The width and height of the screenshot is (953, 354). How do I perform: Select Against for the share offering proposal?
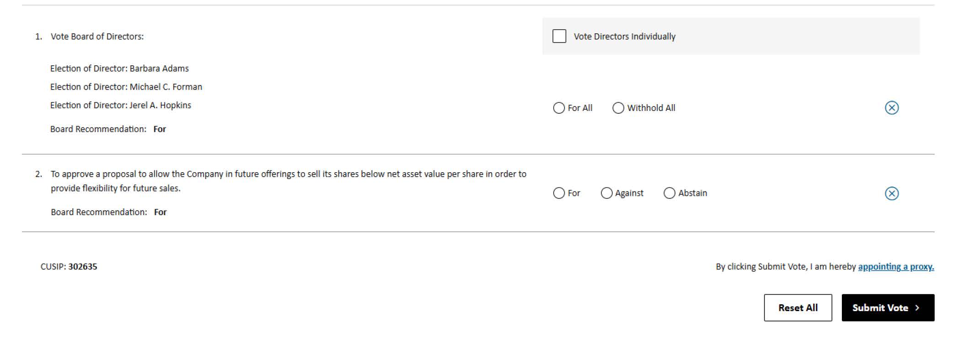606,193
